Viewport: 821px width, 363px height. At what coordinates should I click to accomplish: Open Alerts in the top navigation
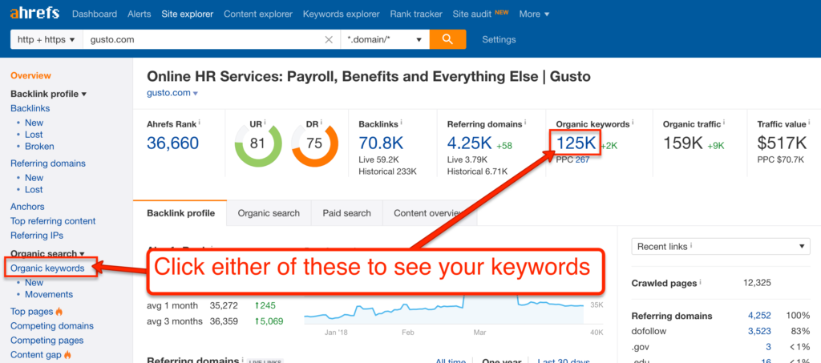139,14
